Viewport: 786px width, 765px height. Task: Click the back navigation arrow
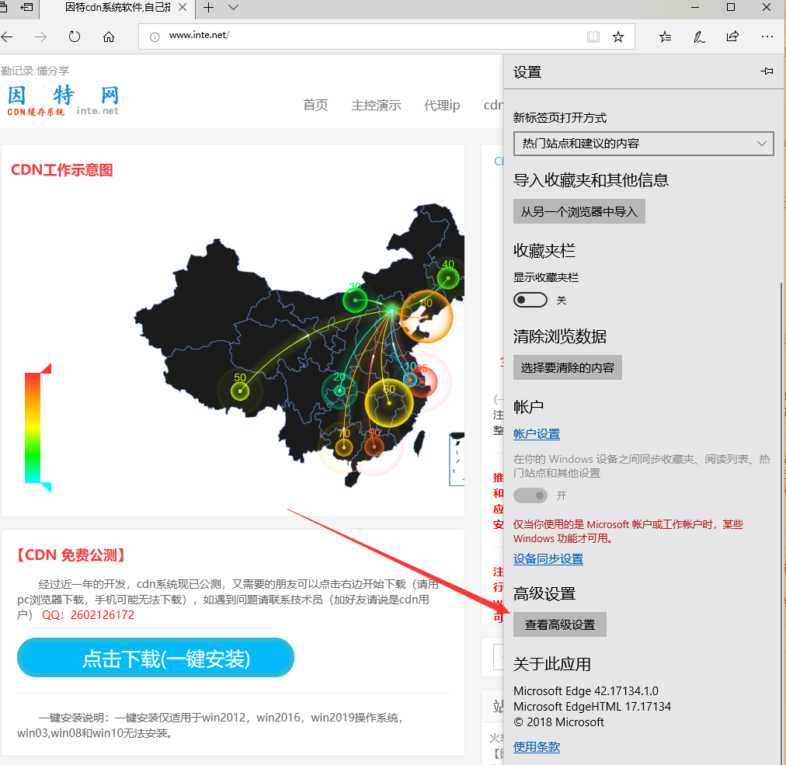tap(8, 37)
